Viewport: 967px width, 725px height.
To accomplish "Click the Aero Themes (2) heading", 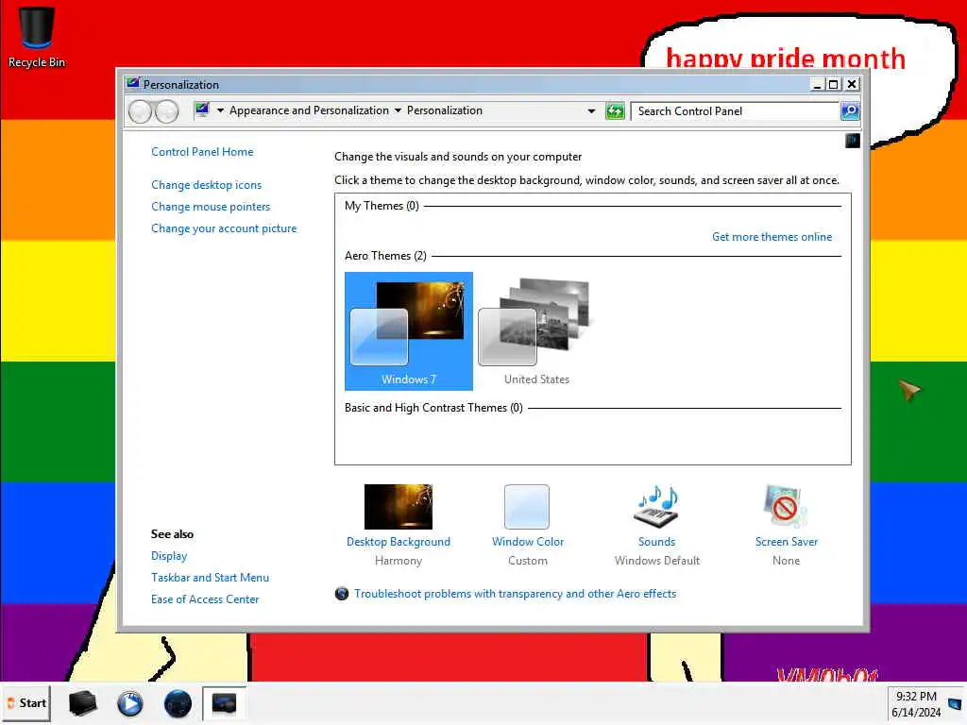I will pos(385,256).
